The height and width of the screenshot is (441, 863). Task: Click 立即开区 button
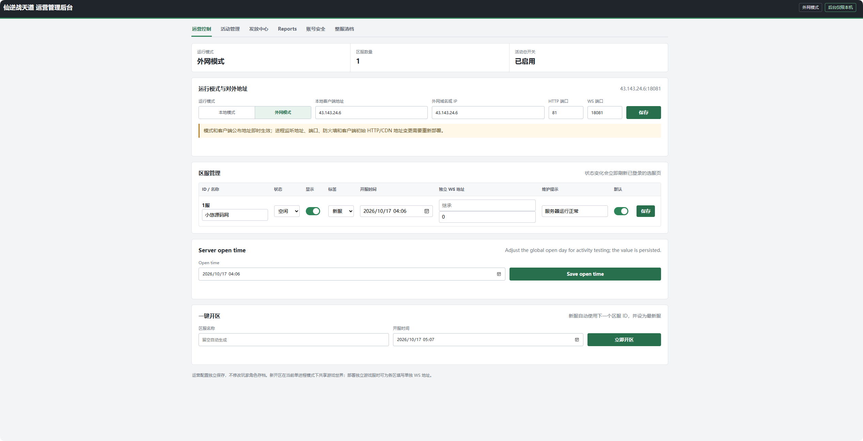(624, 340)
